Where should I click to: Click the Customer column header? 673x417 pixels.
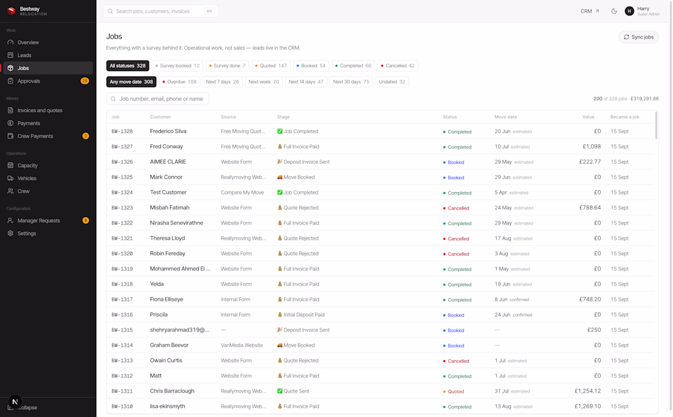click(x=160, y=117)
